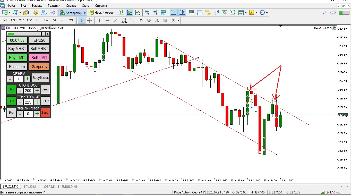
Task: Click the Buy MRKT button
Action: pyautogui.click(x=17, y=48)
